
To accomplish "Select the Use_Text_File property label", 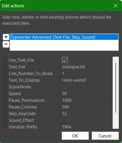I will 21,60.
